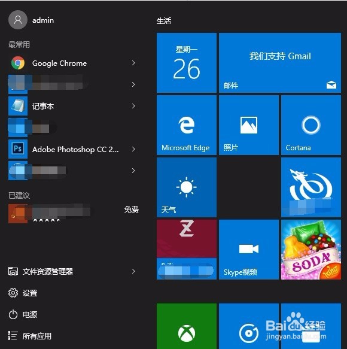347x349 pixels.
Task: Launch the Skype视频 tile
Action: pyautogui.click(x=249, y=250)
